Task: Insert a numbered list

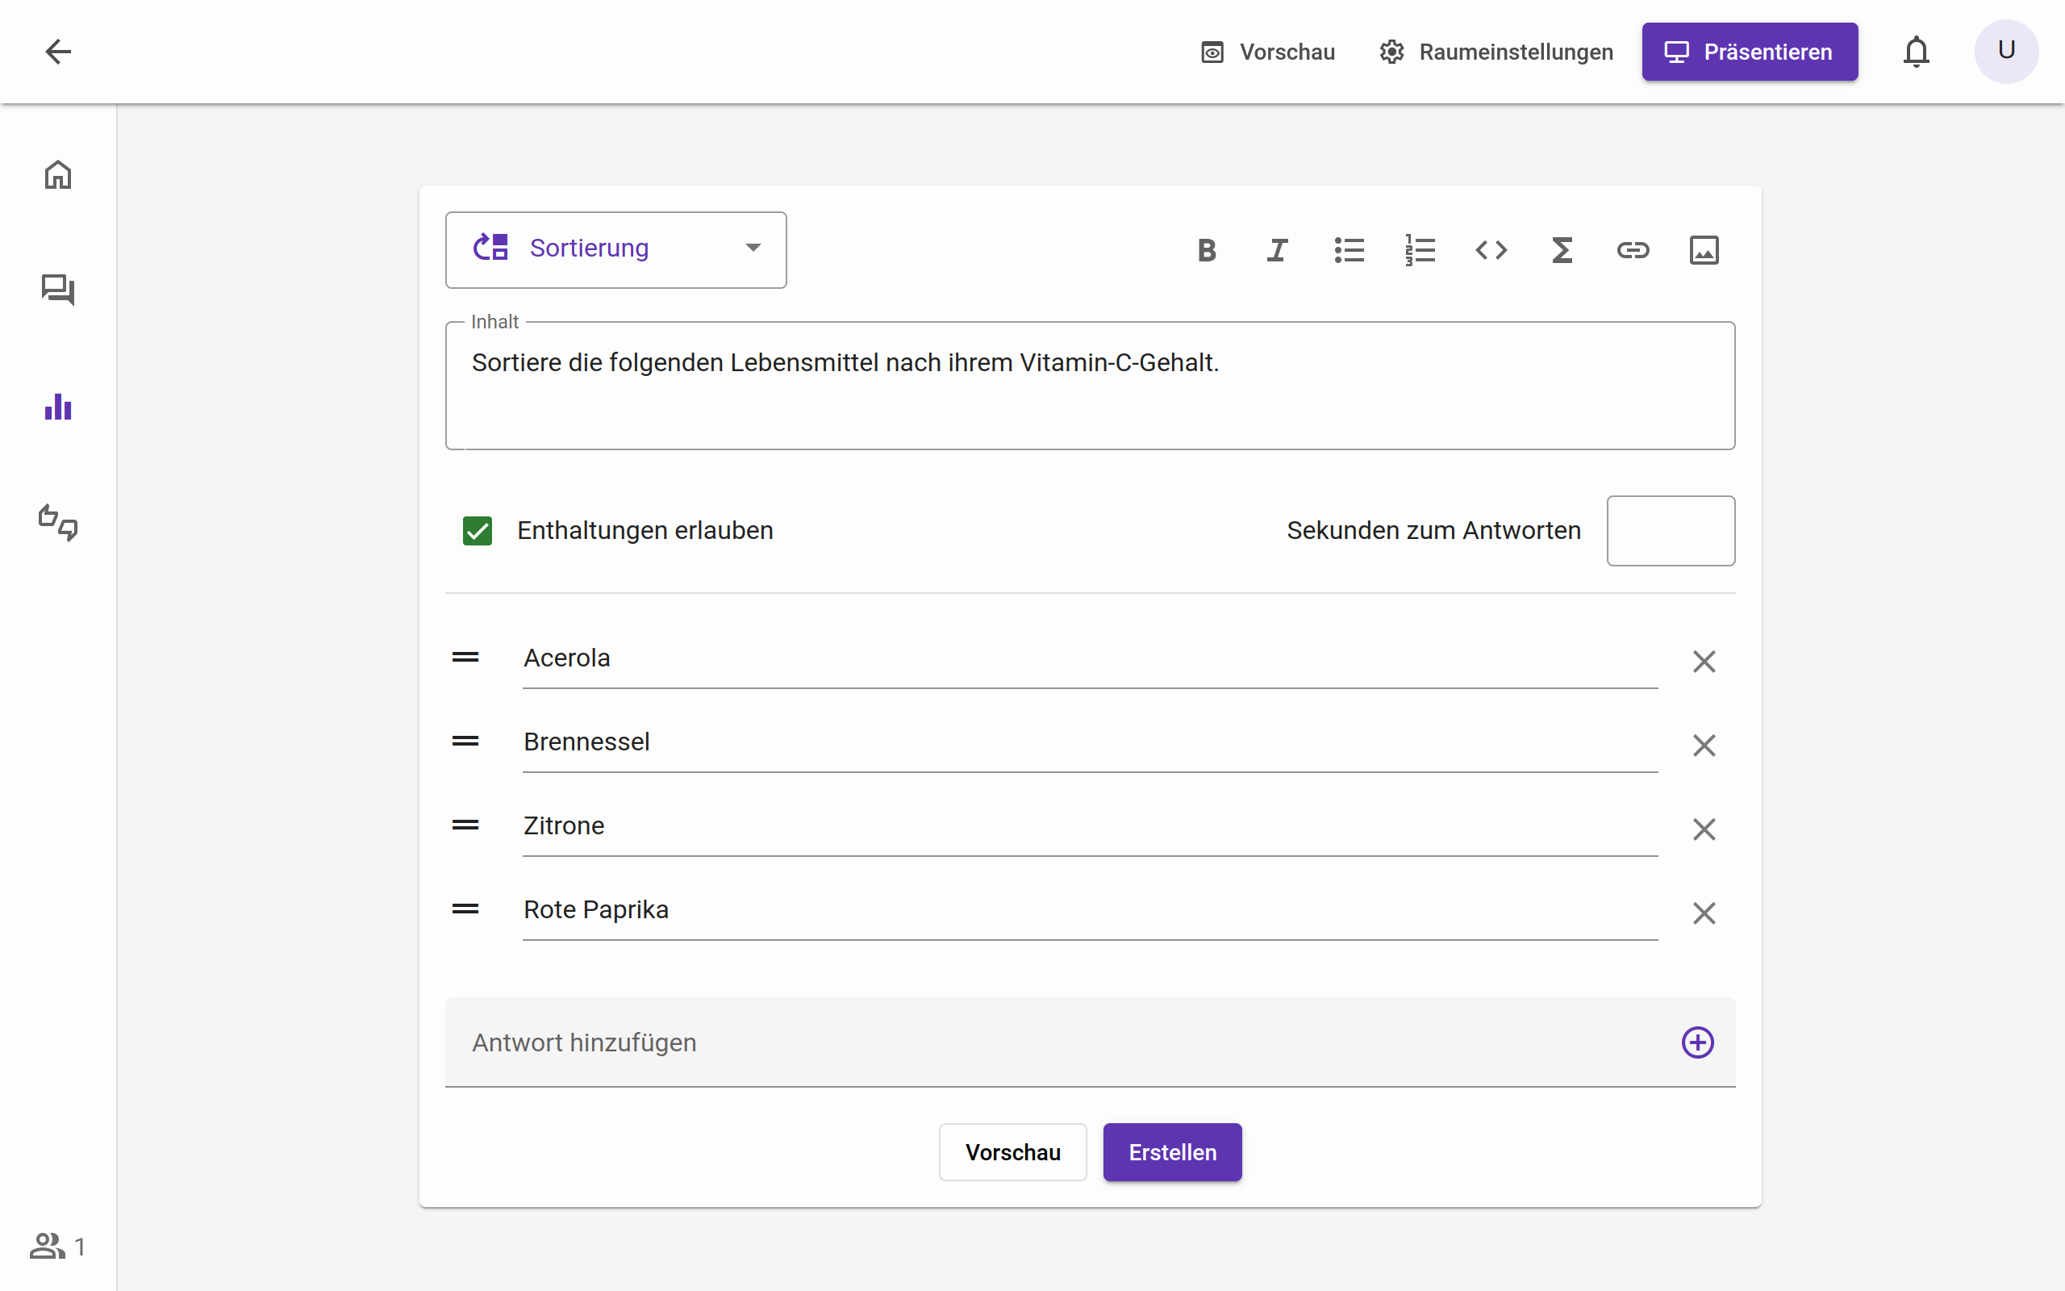Action: [x=1420, y=250]
